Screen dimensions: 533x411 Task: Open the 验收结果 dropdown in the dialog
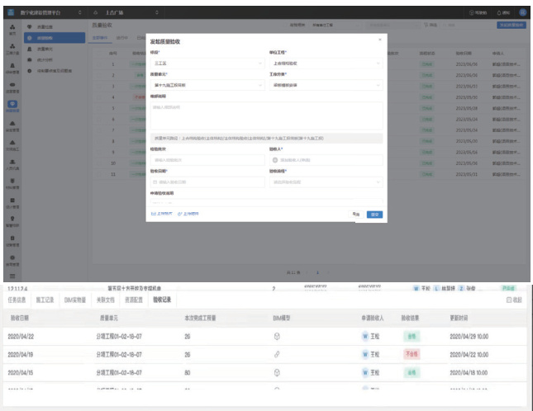[326, 182]
